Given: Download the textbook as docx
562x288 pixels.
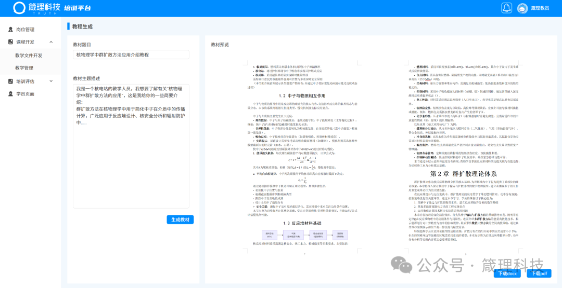Looking at the screenshot, I should (x=507, y=273).
